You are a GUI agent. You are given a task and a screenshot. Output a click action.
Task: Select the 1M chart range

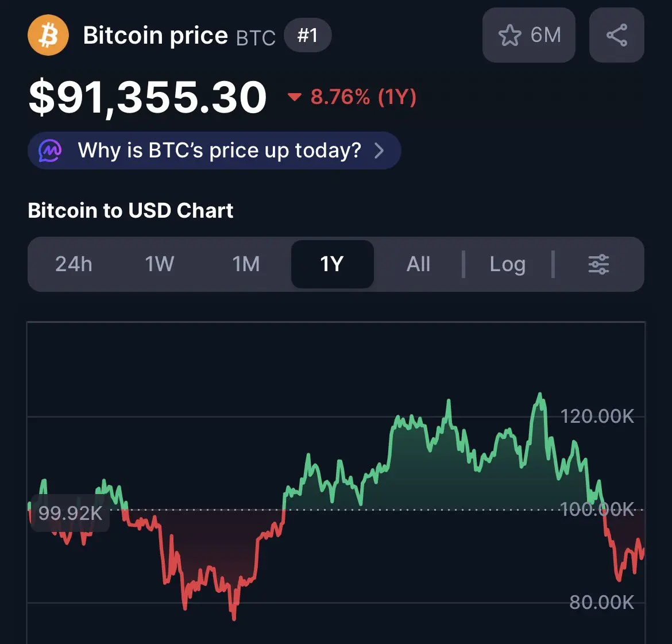pos(246,264)
